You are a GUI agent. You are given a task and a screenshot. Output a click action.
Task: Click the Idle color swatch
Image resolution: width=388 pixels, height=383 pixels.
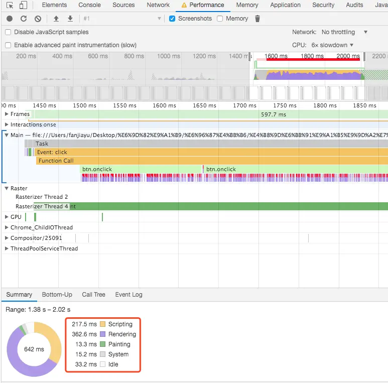click(x=103, y=364)
